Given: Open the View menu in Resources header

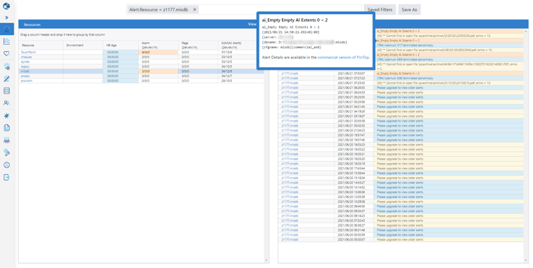Looking at the screenshot, I should [x=252, y=24].
